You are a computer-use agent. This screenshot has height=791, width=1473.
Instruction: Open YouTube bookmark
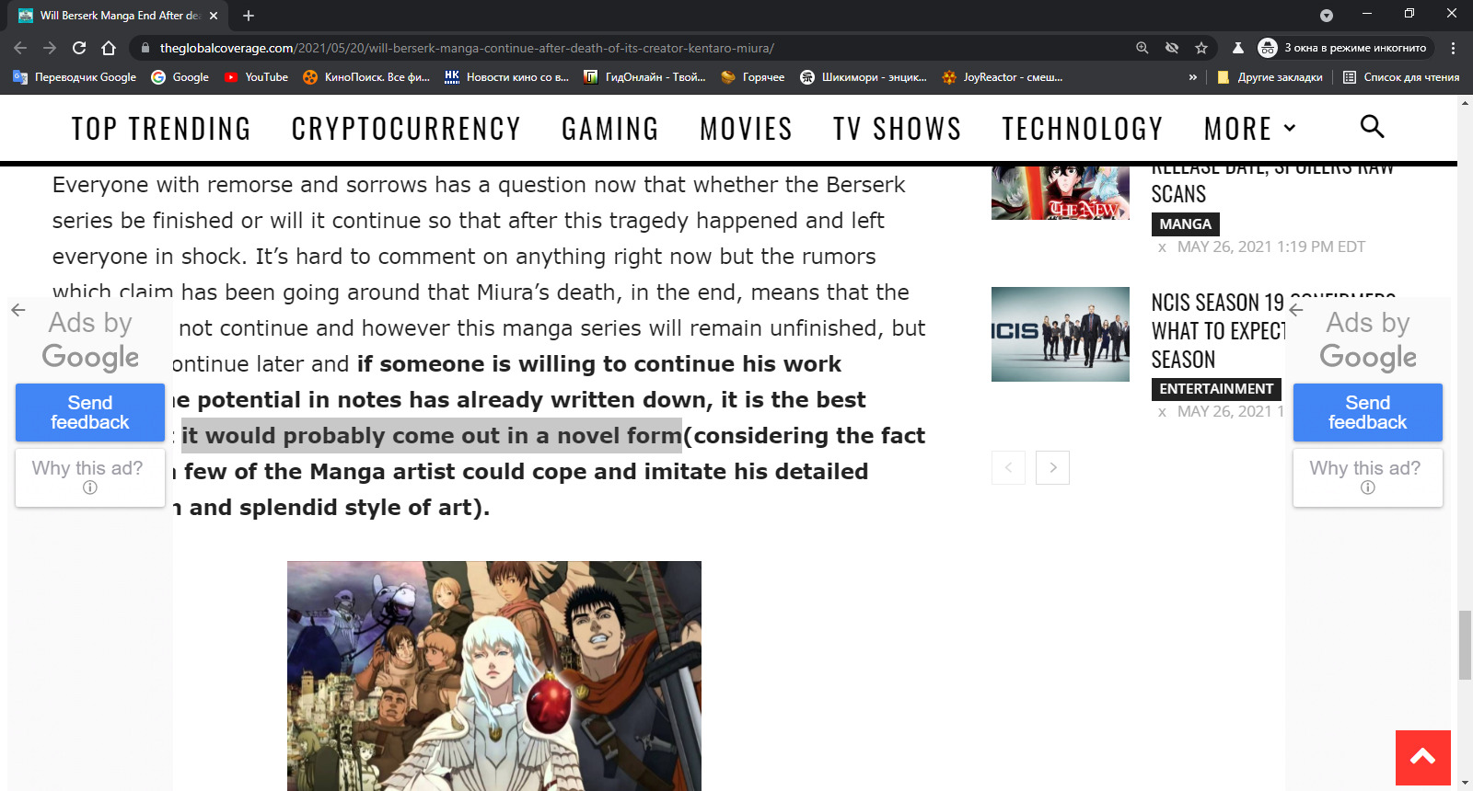pyautogui.click(x=256, y=77)
